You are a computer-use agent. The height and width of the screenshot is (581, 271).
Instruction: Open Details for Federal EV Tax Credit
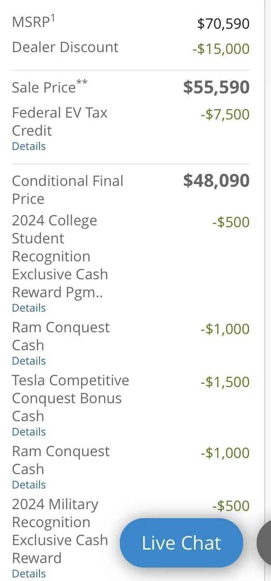[29, 146]
